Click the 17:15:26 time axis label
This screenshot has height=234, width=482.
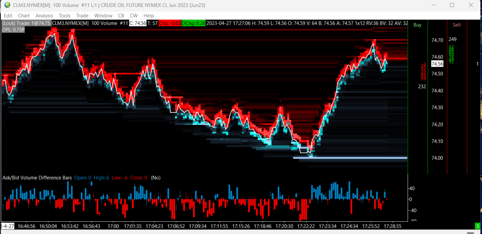click(x=241, y=226)
